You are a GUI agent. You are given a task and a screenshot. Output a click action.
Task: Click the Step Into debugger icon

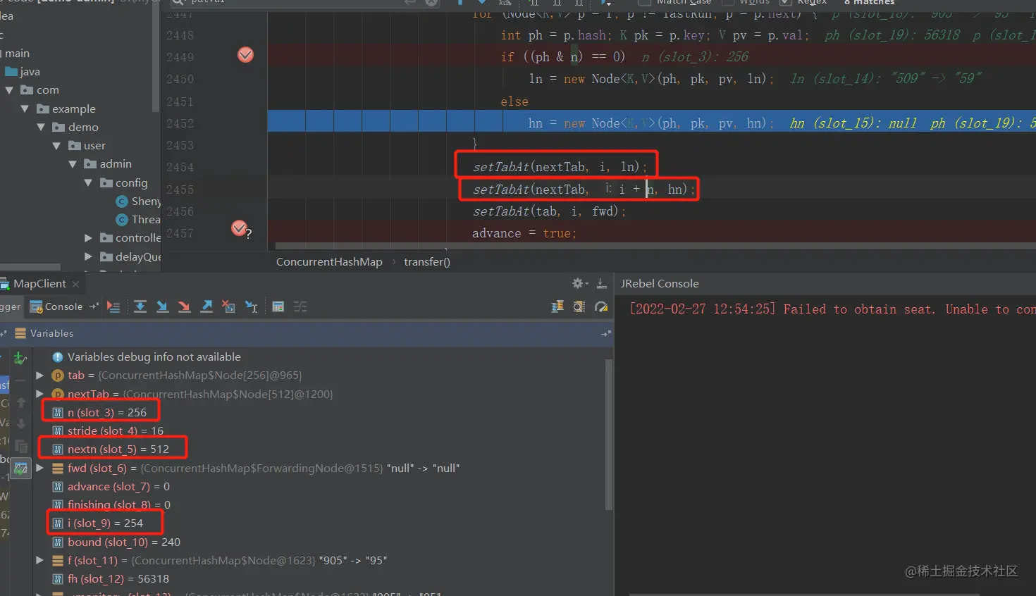(x=162, y=306)
